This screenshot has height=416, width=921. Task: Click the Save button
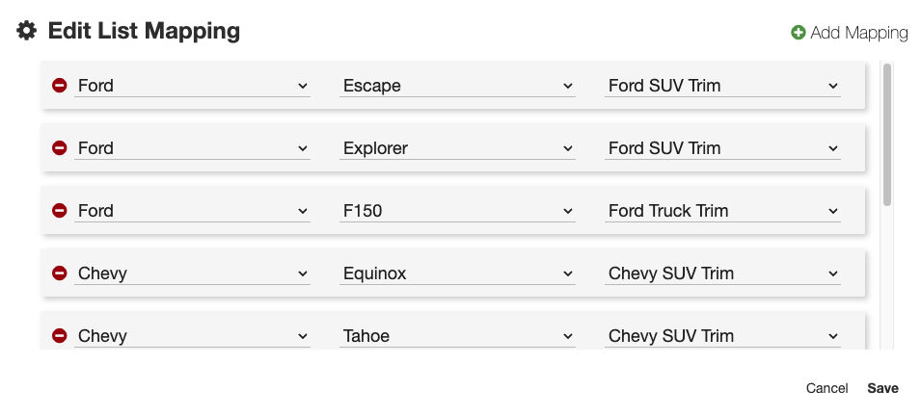[x=882, y=388]
